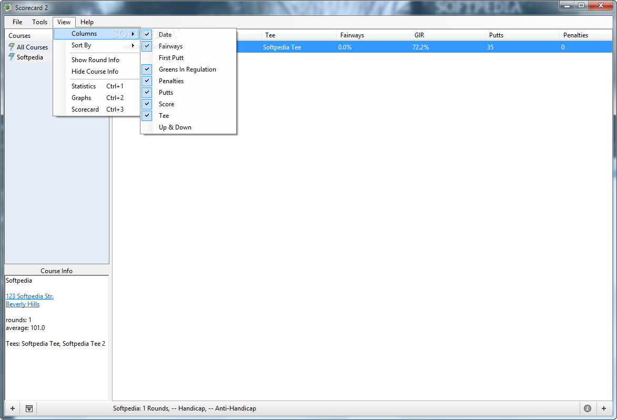Screen dimensions: 617x420
Task: Sort by the Penalties column header
Action: point(585,35)
